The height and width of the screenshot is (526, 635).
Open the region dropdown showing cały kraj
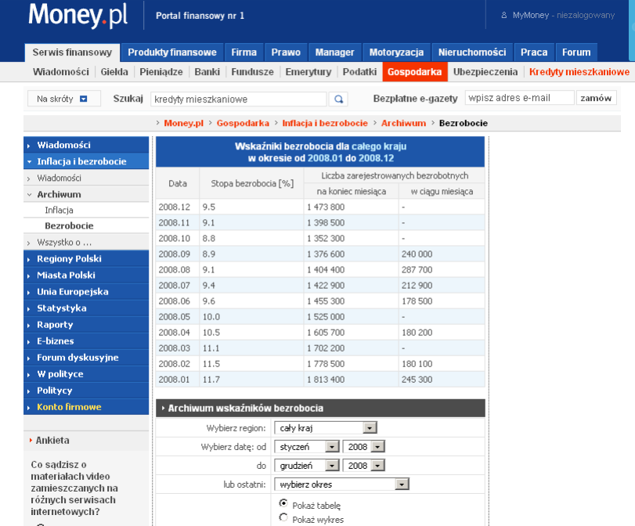(x=326, y=427)
